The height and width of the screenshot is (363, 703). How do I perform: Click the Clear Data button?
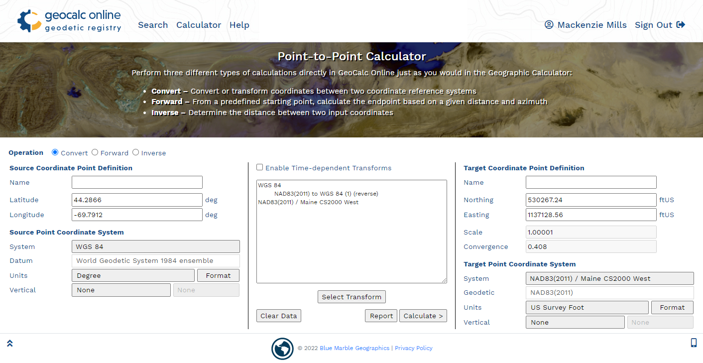point(279,316)
